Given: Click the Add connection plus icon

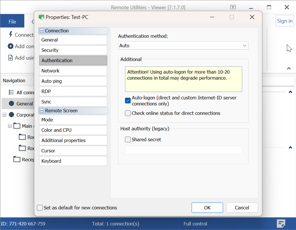Looking at the screenshot, I should click(x=11, y=46).
